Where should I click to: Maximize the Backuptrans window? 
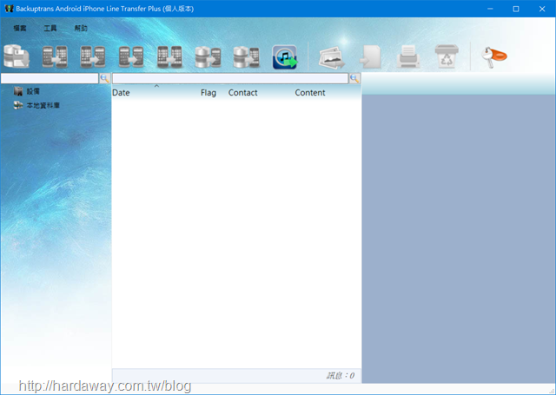(516, 9)
